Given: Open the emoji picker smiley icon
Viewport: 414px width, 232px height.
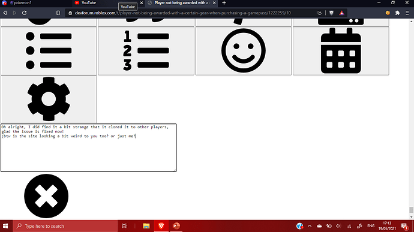Looking at the screenshot, I should click(244, 51).
